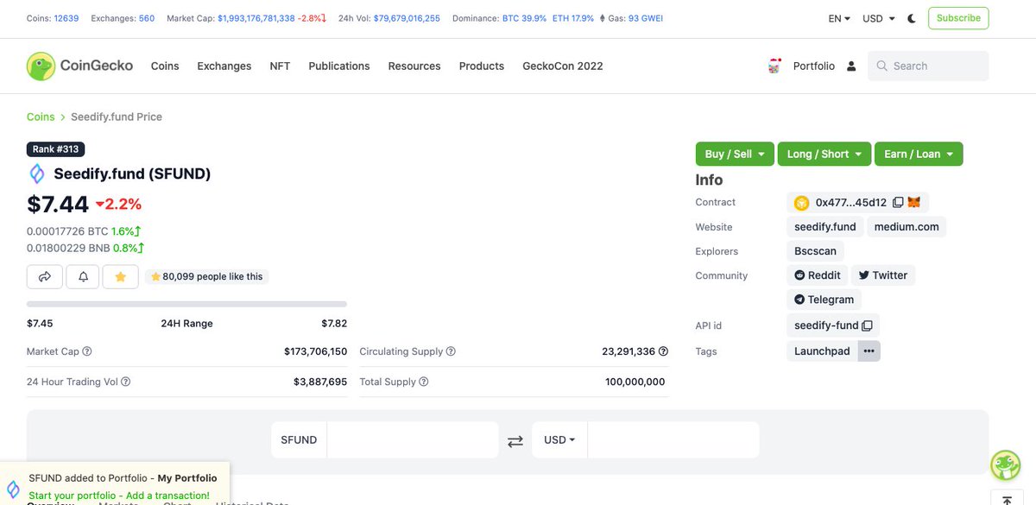Click the 24H Range progress bar
The image size is (1036, 505).
coord(186,304)
